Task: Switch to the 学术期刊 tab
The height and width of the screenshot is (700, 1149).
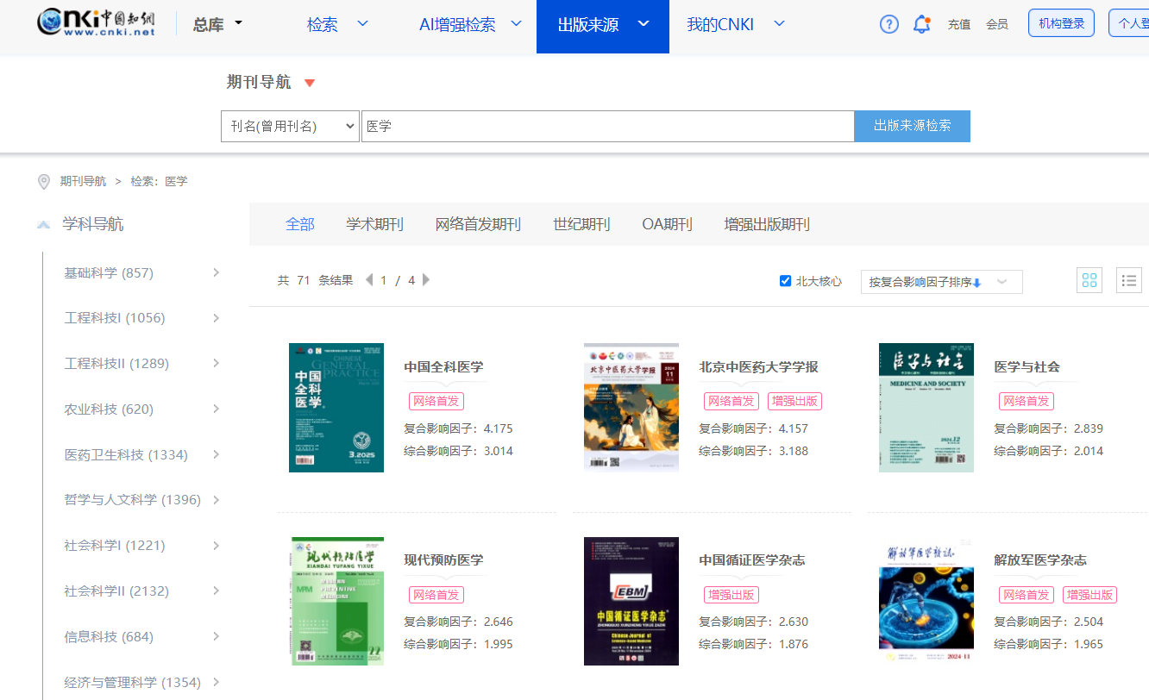Action: click(374, 223)
